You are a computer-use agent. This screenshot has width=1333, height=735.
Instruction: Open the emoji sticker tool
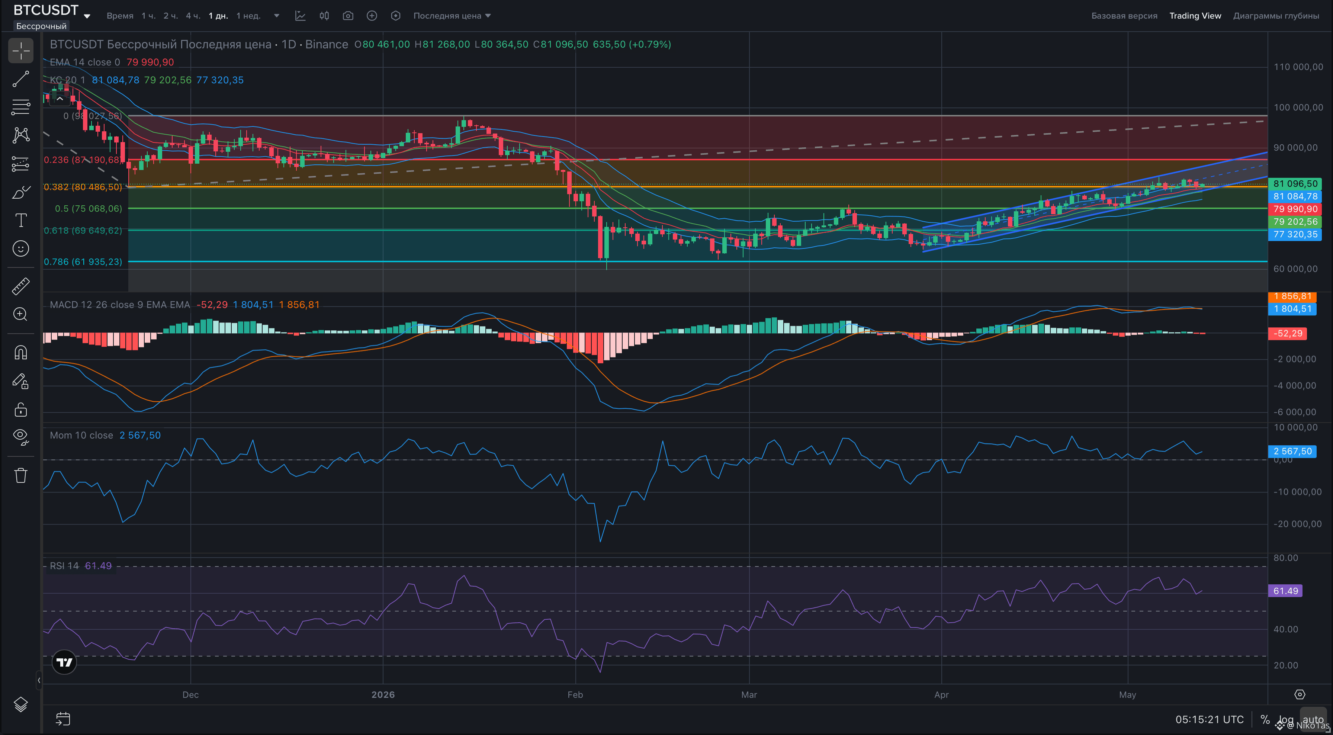[x=21, y=248]
